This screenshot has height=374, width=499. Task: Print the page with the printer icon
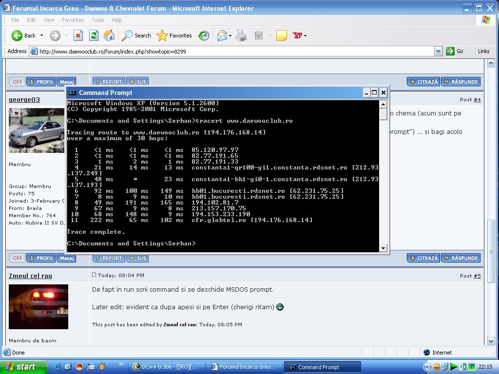(x=241, y=36)
